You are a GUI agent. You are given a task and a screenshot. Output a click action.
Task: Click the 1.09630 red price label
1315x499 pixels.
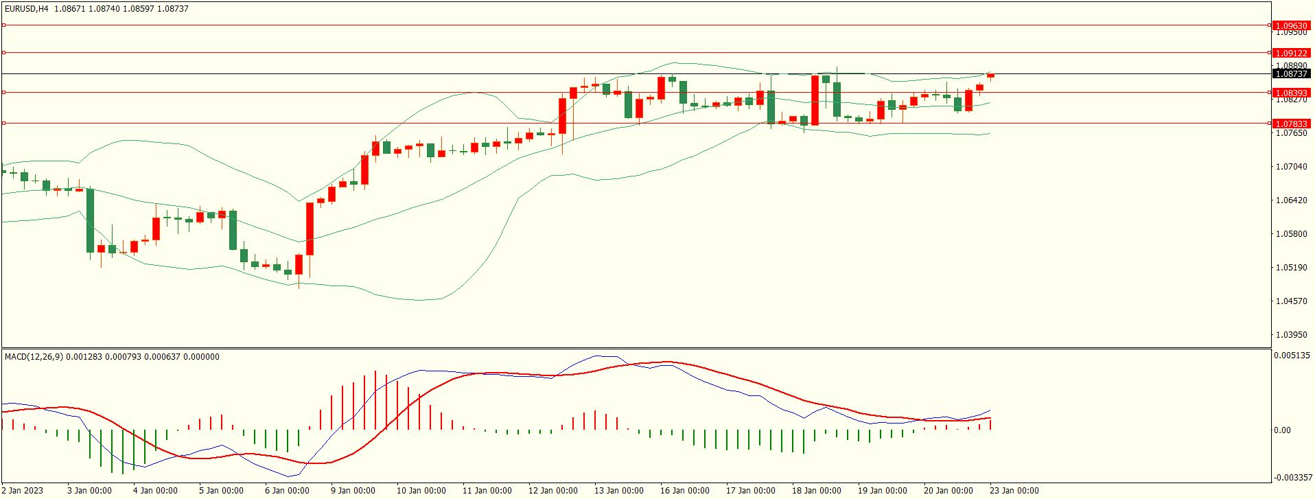click(1291, 25)
